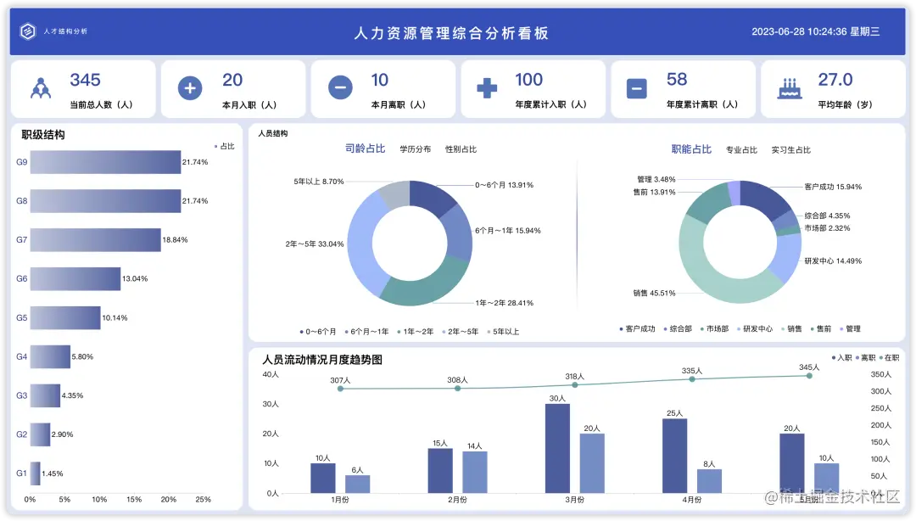Click the 30人 hires bar for 3月份

click(x=557, y=449)
